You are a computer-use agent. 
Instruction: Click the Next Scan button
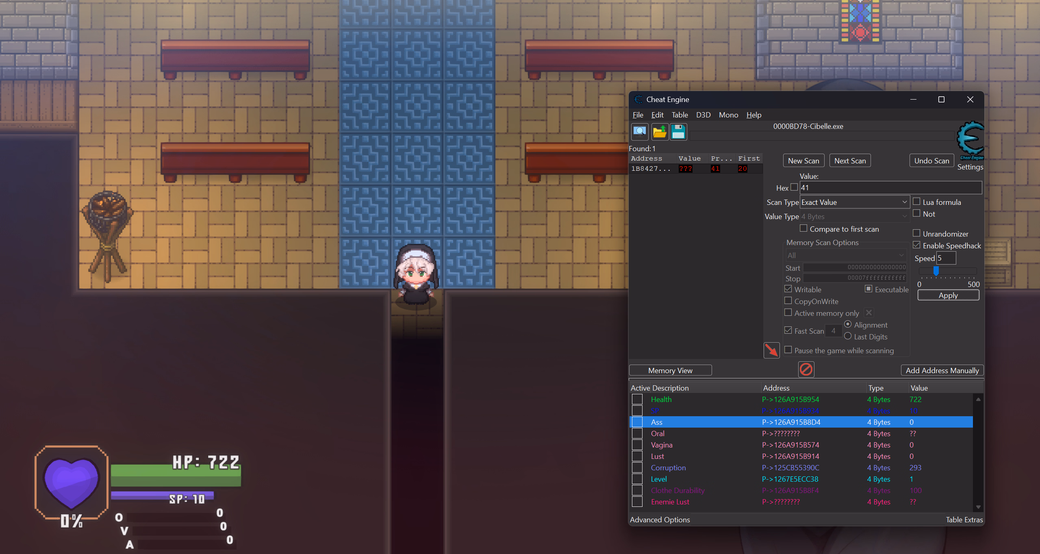pos(850,161)
